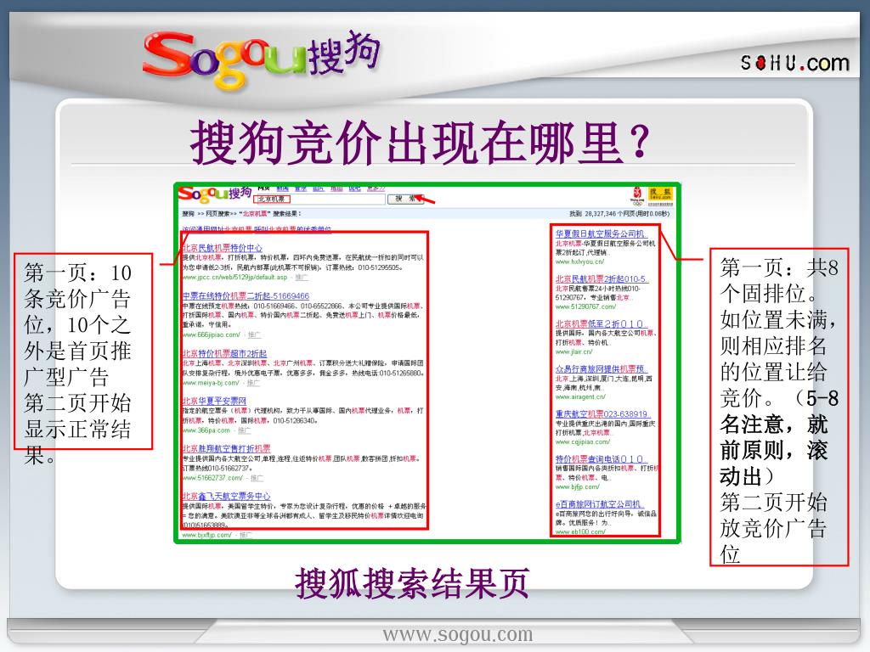
Task: Click the sidebar URL www.hxlvyou.cn/
Action: point(579,261)
